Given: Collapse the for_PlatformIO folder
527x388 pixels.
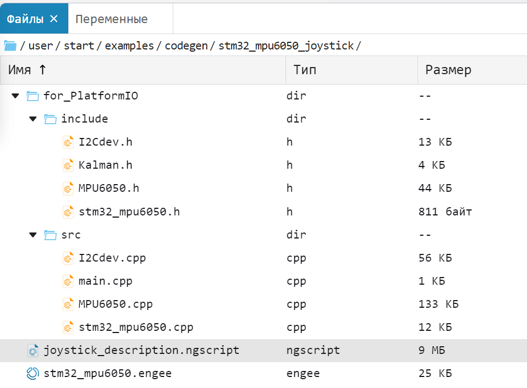Looking at the screenshot, I should [15, 96].
